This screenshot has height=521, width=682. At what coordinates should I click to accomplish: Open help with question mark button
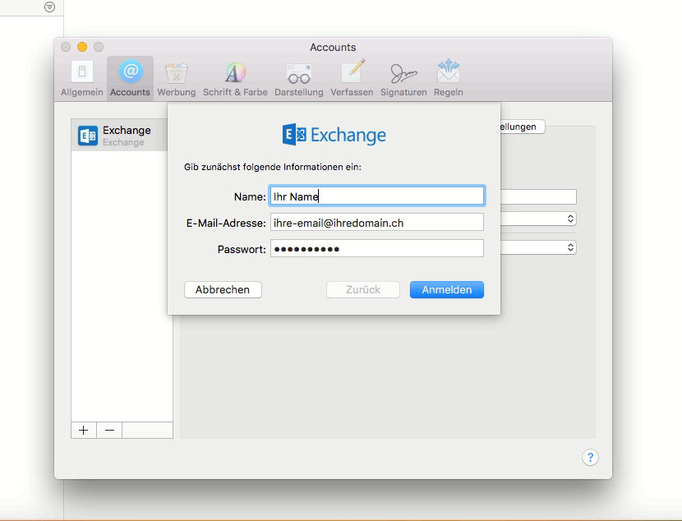[x=590, y=457]
